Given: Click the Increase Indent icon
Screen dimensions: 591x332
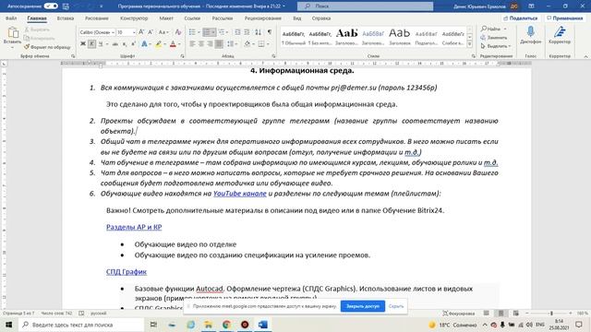Looking at the screenshot, I should pos(247,32).
